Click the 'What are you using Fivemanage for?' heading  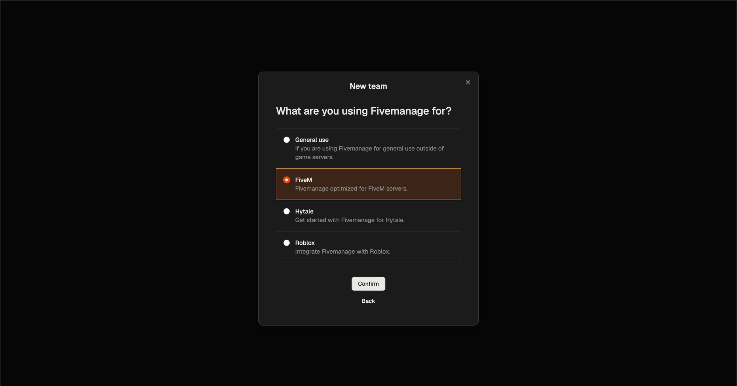pos(364,111)
